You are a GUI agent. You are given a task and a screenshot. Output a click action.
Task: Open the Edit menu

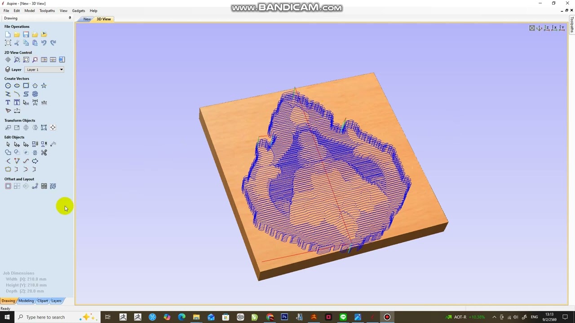tap(17, 11)
